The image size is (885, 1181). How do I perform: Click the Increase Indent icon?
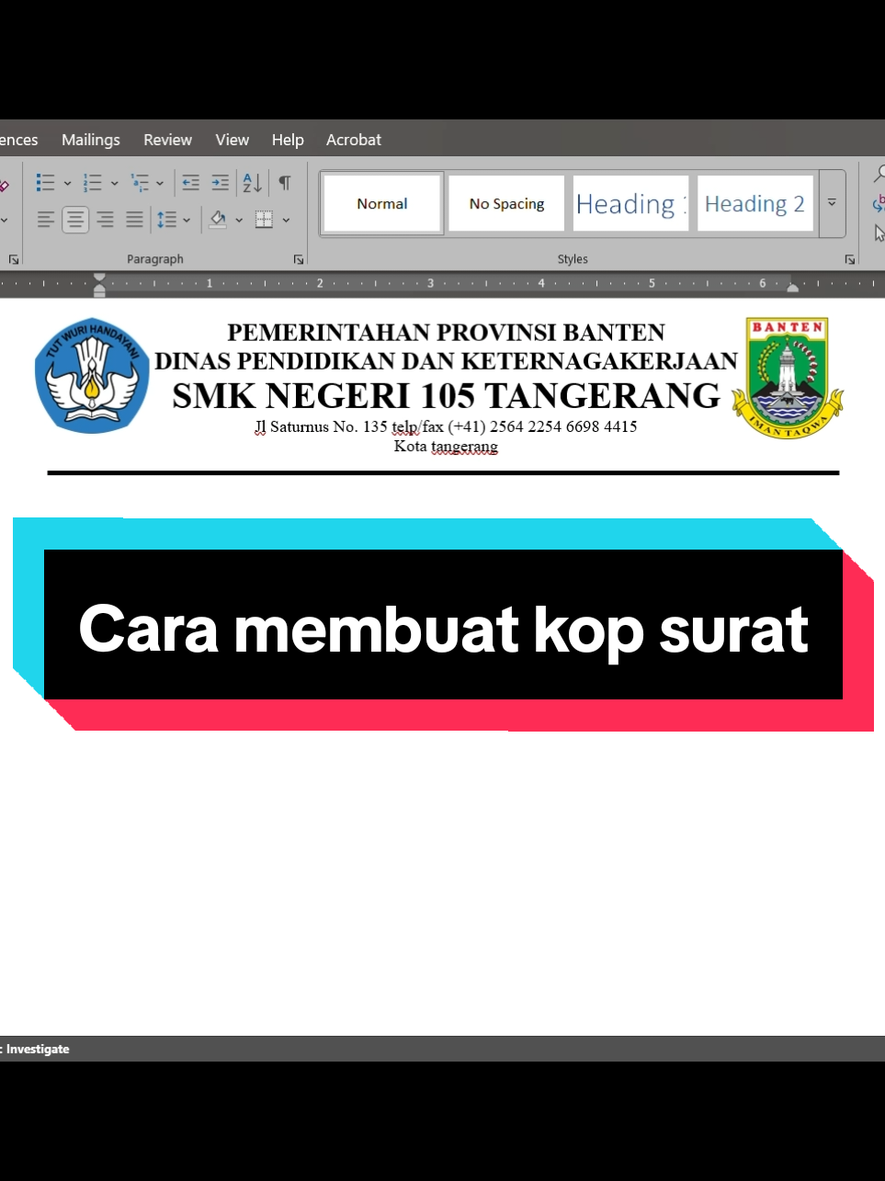[221, 182]
